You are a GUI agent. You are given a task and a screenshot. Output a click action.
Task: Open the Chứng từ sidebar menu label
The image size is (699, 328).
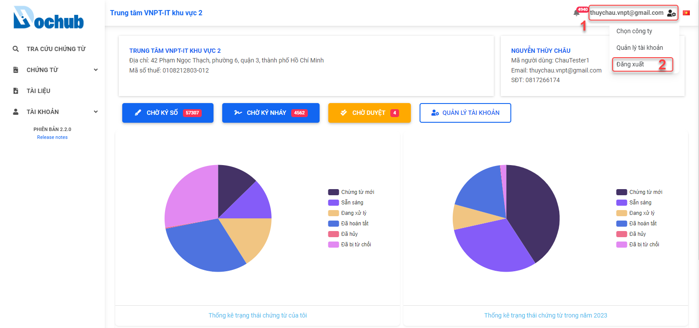point(42,70)
